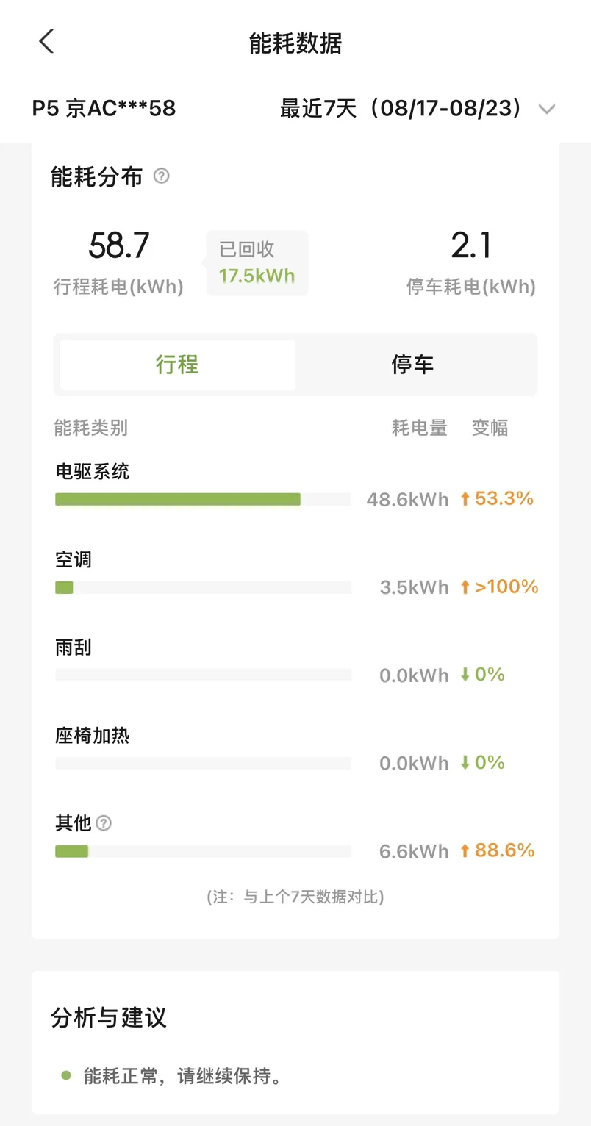Expand the date range chevron

pyautogui.click(x=546, y=110)
